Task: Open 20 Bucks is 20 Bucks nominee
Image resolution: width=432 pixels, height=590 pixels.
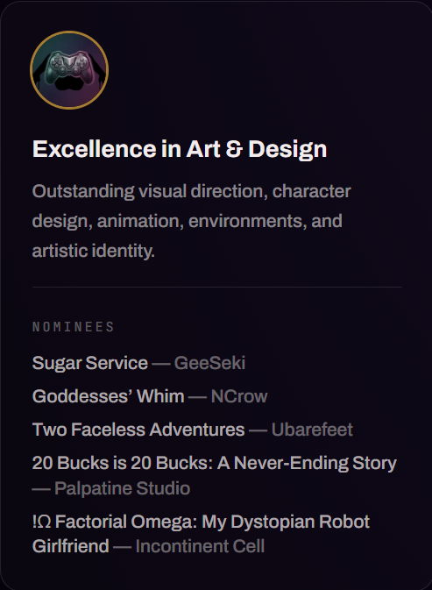Action: 215,463
